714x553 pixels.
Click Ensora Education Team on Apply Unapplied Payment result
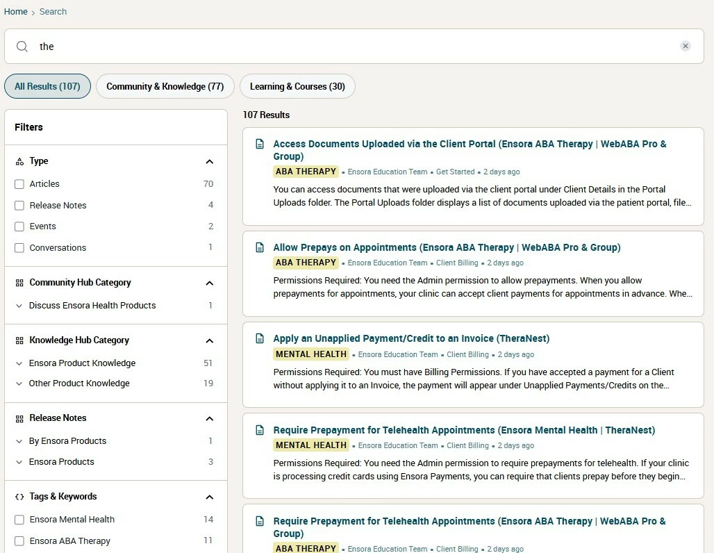pyautogui.click(x=398, y=354)
